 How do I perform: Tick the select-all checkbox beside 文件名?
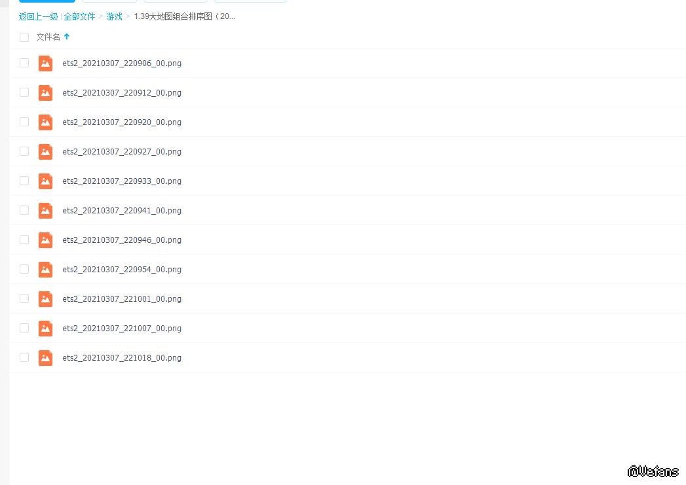[24, 37]
